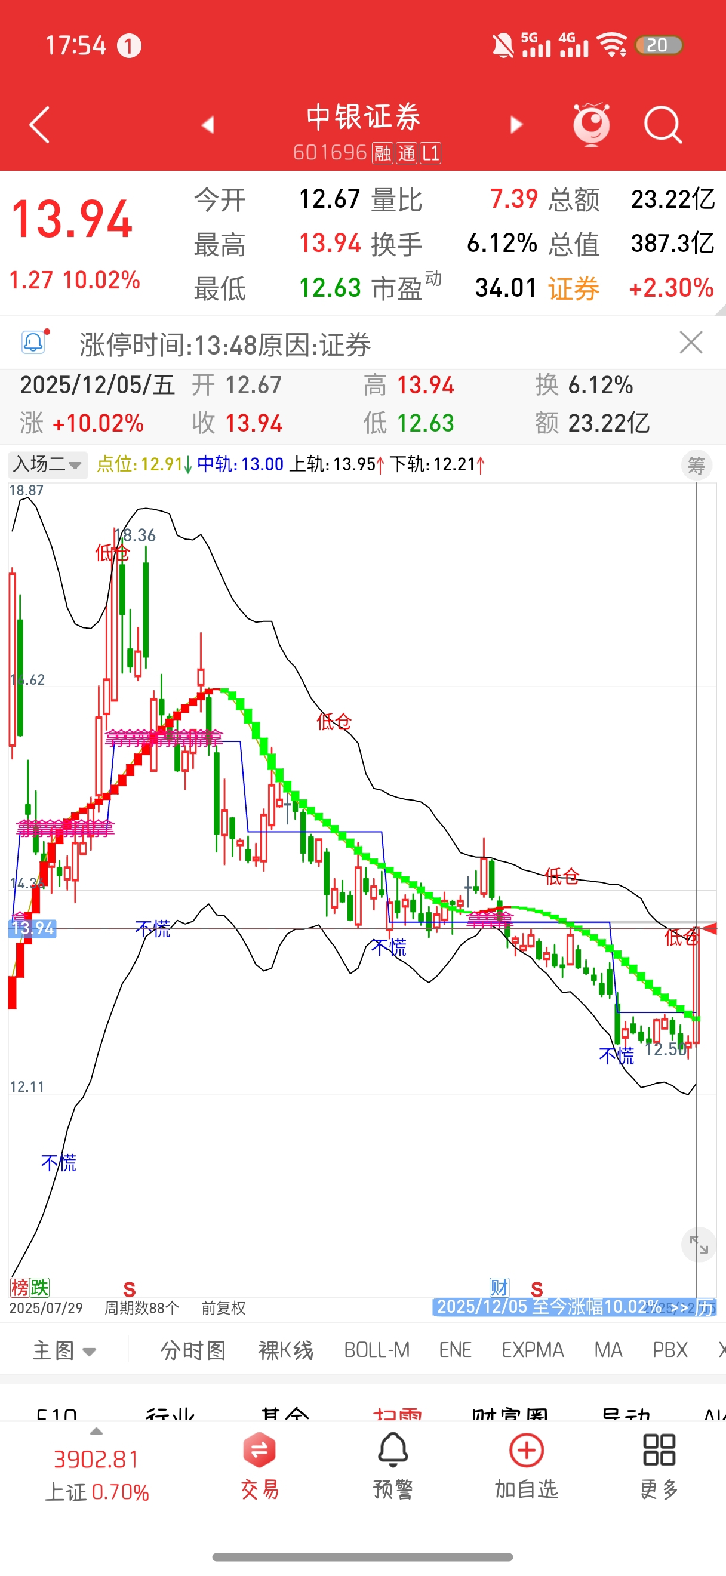Open 更多 grid menu

pyautogui.click(x=659, y=1466)
